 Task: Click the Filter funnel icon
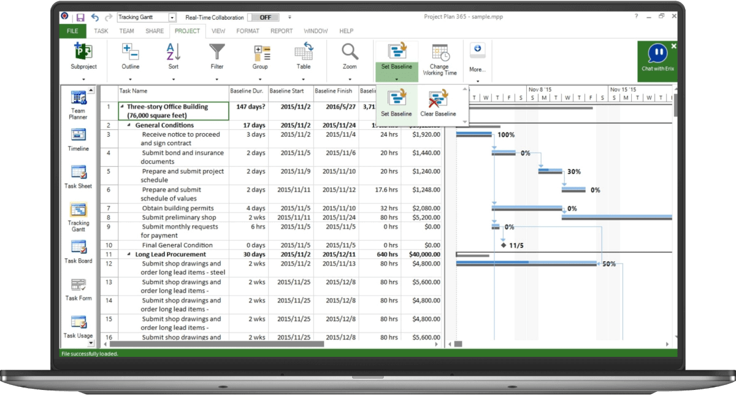coord(217,51)
